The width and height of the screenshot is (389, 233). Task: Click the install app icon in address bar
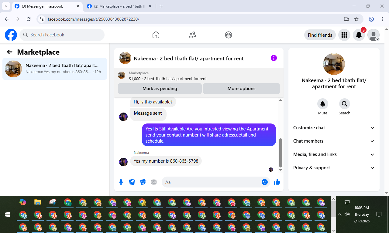point(346,19)
